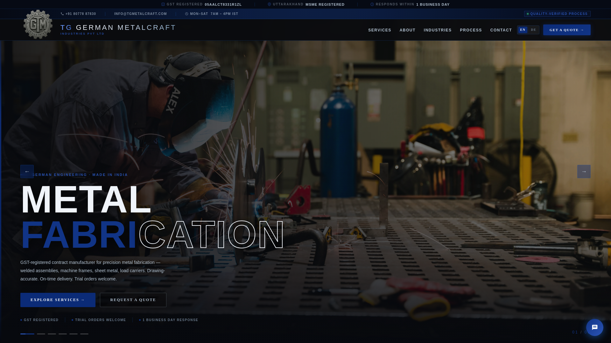Open the Services menu item

380,30
